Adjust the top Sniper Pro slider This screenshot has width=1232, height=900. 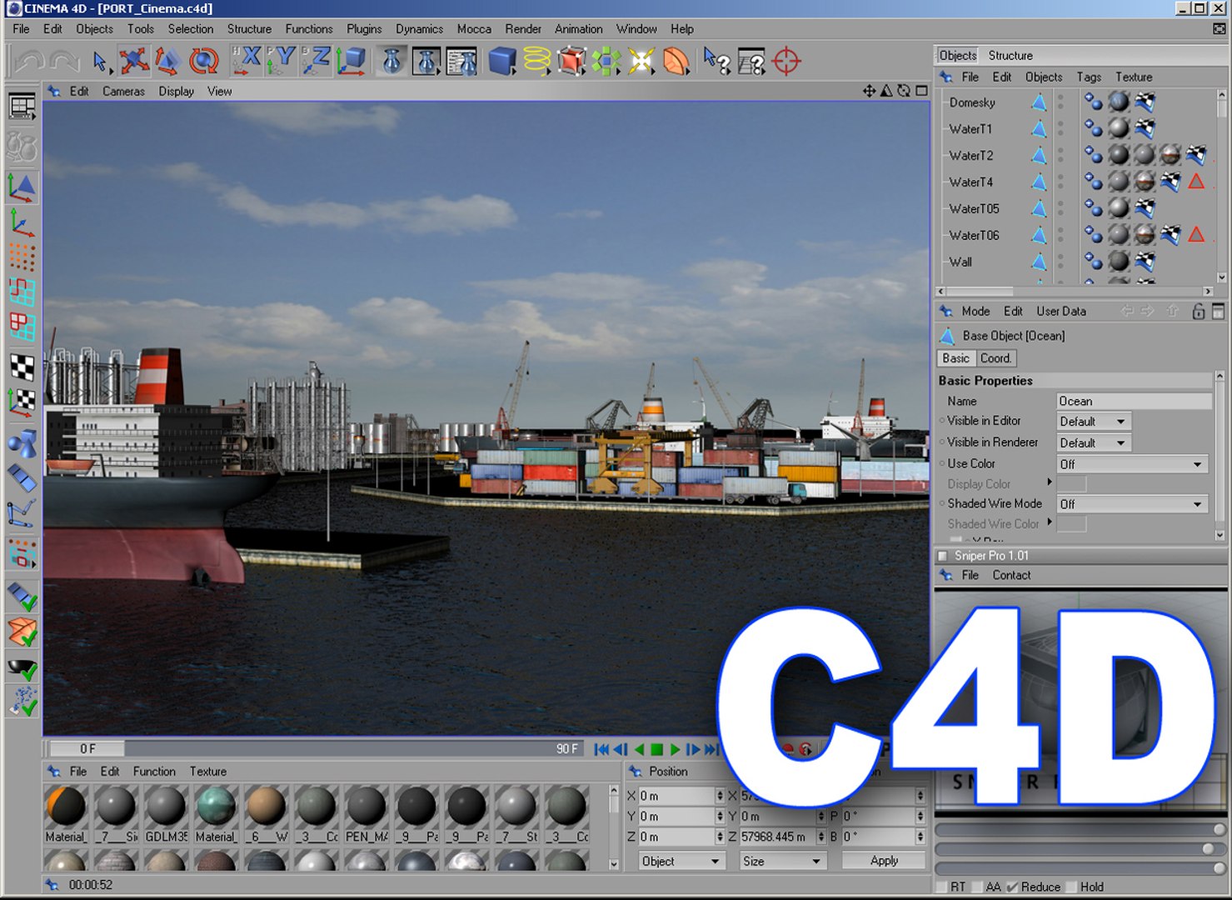(1081, 829)
